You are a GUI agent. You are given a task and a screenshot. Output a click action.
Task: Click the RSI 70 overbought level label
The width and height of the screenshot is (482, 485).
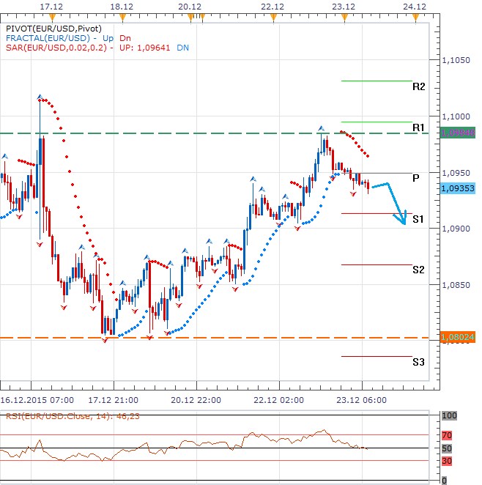pos(448,434)
